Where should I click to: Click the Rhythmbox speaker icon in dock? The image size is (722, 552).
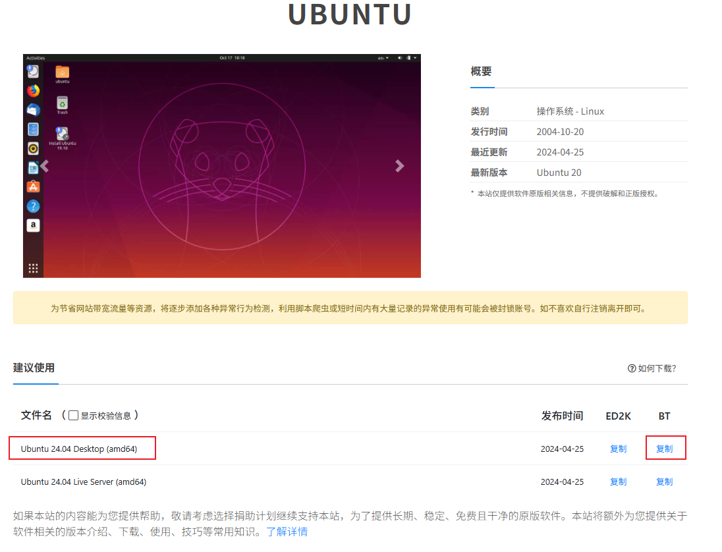(x=33, y=148)
